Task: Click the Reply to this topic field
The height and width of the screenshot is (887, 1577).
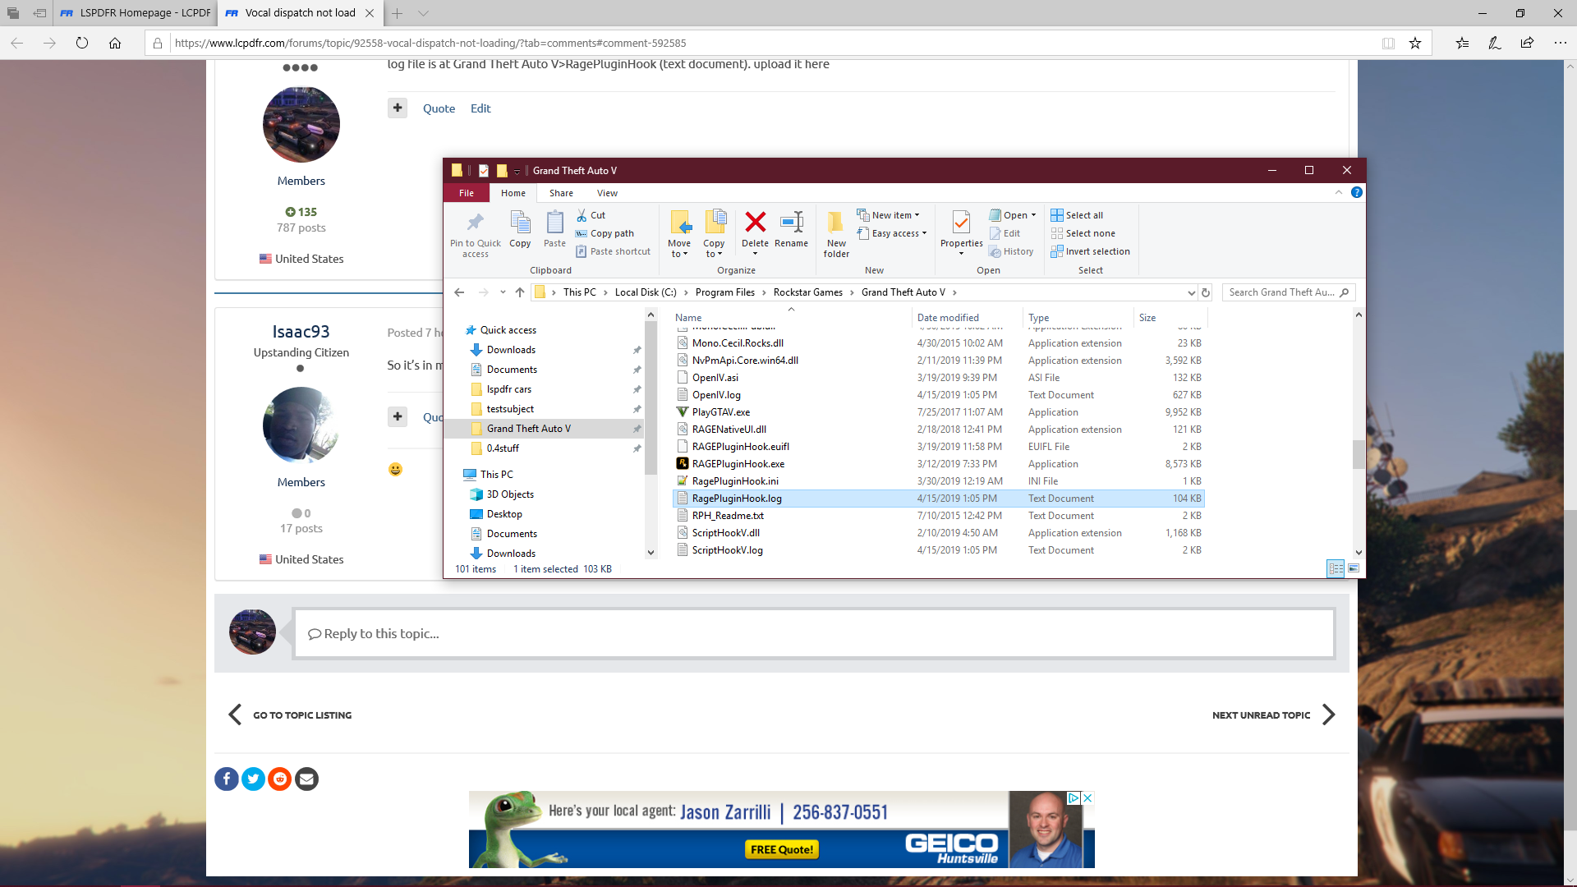Action: [x=813, y=633]
